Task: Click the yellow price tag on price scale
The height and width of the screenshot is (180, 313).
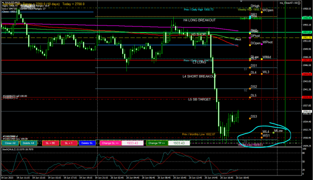Action: [307, 37]
